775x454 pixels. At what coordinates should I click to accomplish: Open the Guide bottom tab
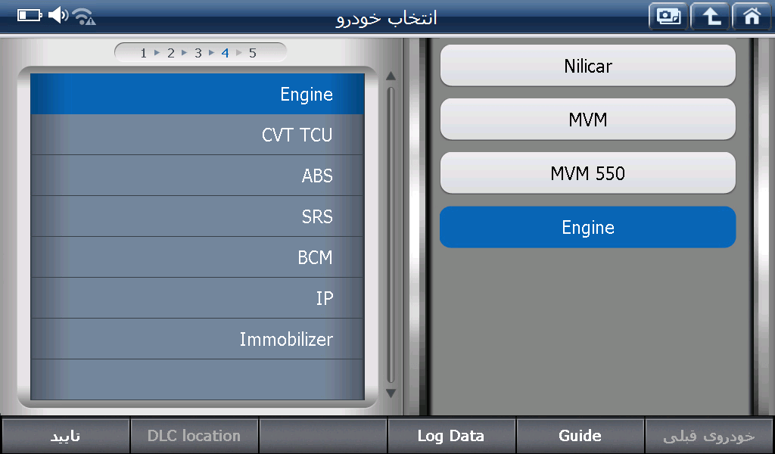[x=580, y=436]
